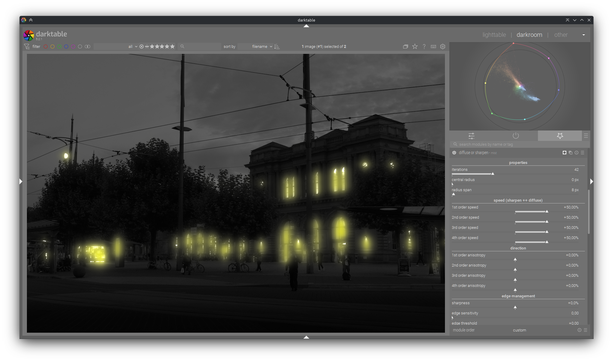Show the quick access panel tab

pyautogui.click(x=472, y=136)
